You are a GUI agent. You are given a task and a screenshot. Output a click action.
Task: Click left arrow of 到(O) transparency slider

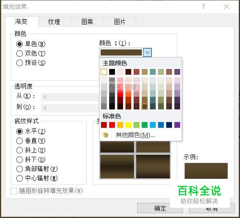pyautogui.click(x=45, y=108)
